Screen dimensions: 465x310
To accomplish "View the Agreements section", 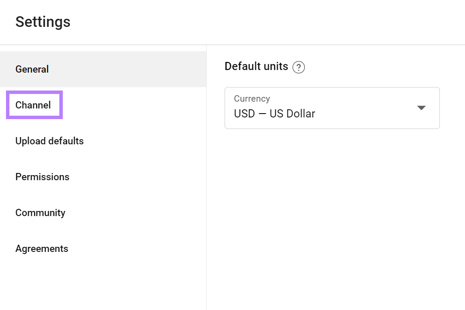I will (41, 249).
